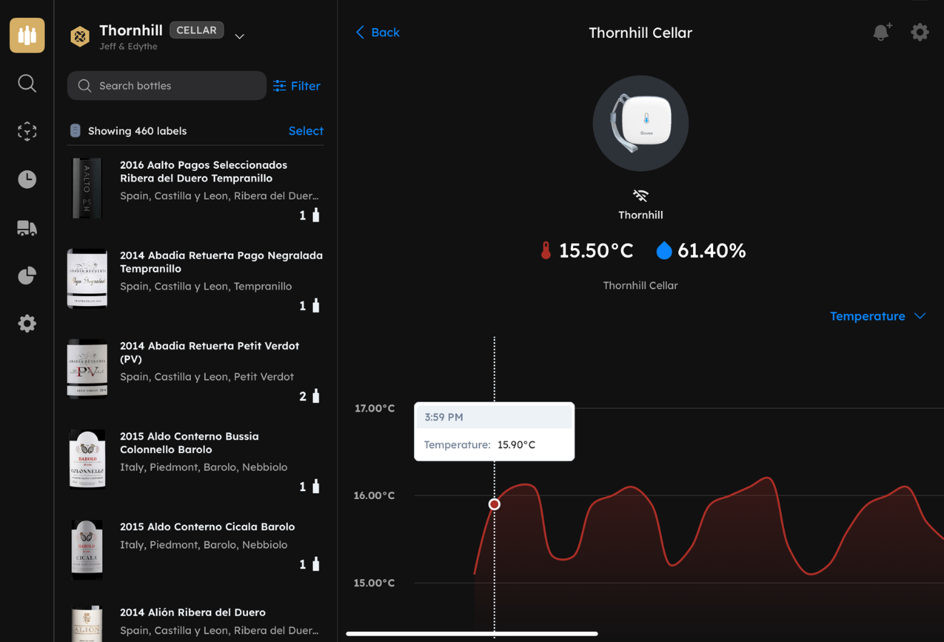Click the 17.00°C axis label
The height and width of the screenshot is (642, 944).
coord(374,408)
